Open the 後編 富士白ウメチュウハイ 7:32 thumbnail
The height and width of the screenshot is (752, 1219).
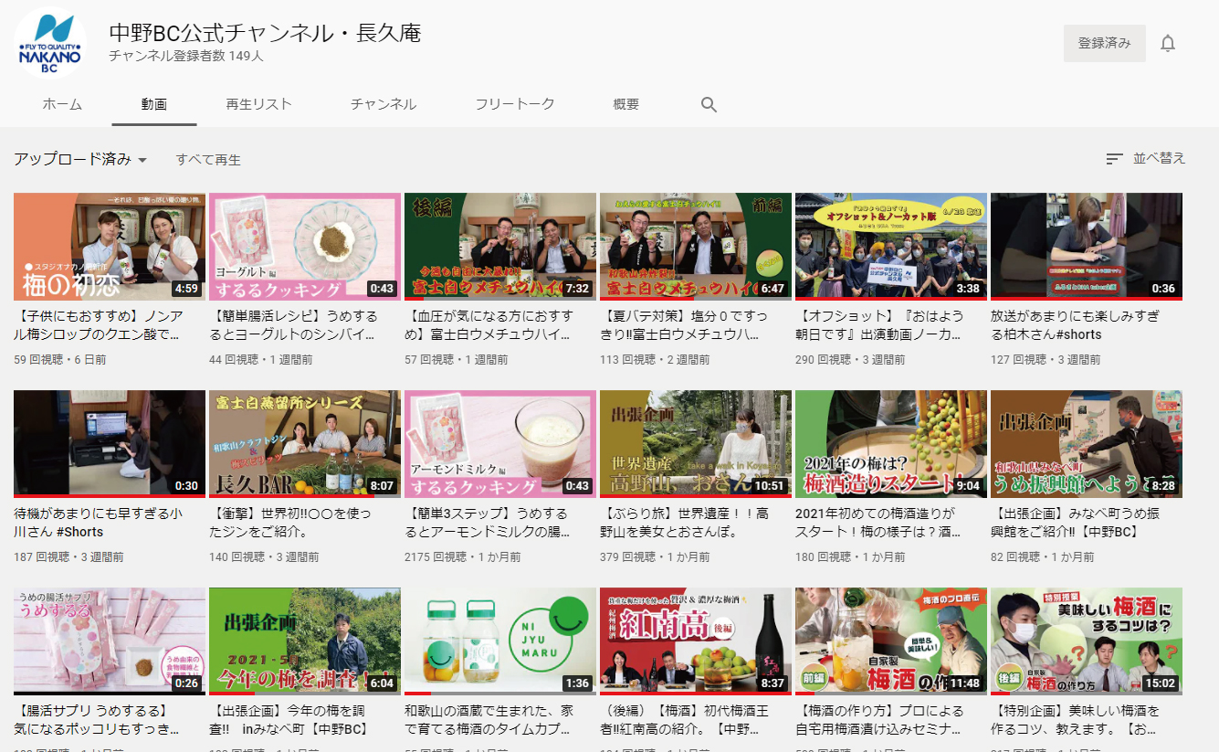500,247
